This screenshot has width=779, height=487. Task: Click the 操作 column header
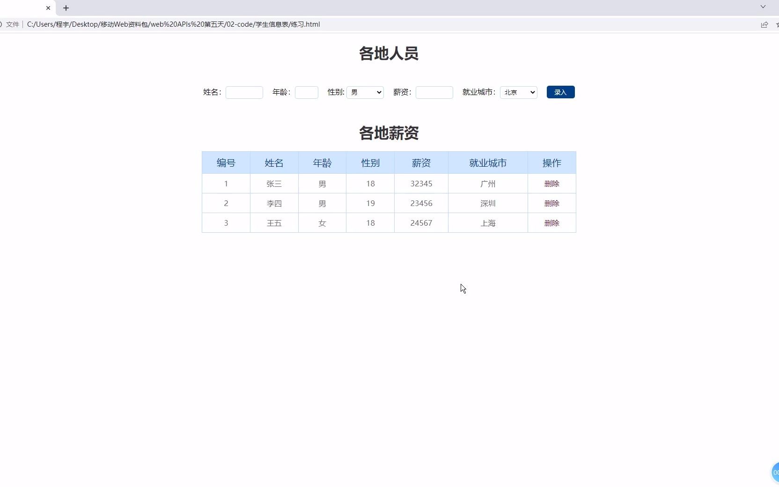point(552,163)
